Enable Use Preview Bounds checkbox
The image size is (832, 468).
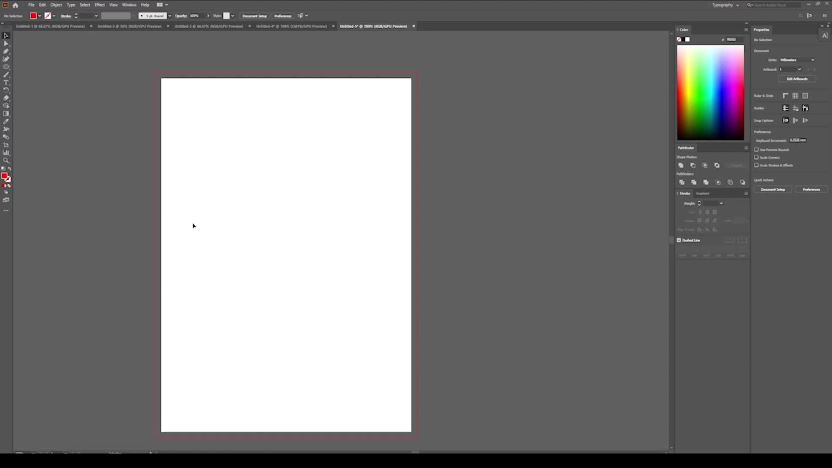tap(757, 149)
